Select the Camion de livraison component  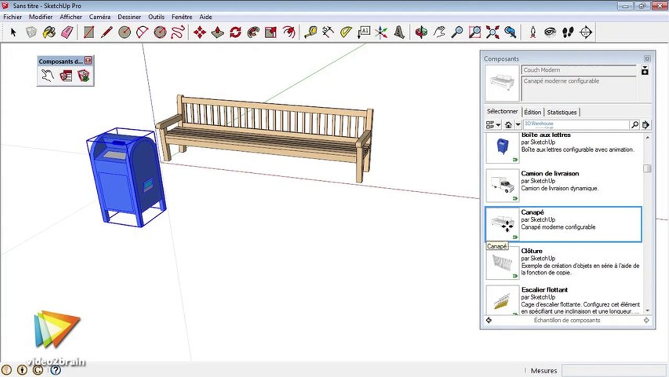(x=564, y=185)
